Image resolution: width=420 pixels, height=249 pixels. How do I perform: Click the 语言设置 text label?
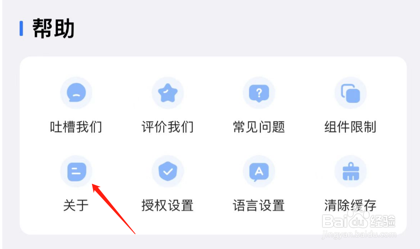click(x=259, y=206)
